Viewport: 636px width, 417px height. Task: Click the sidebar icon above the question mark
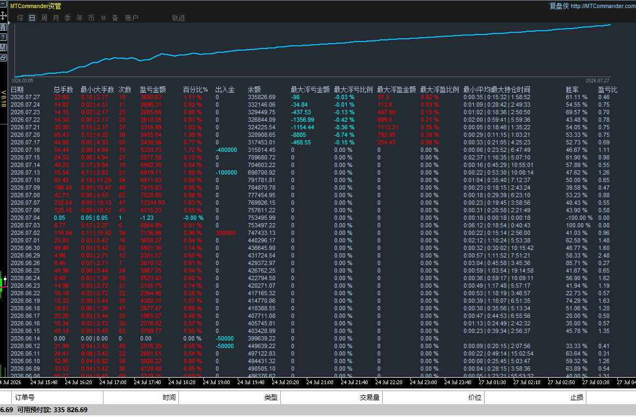tap(3, 27)
